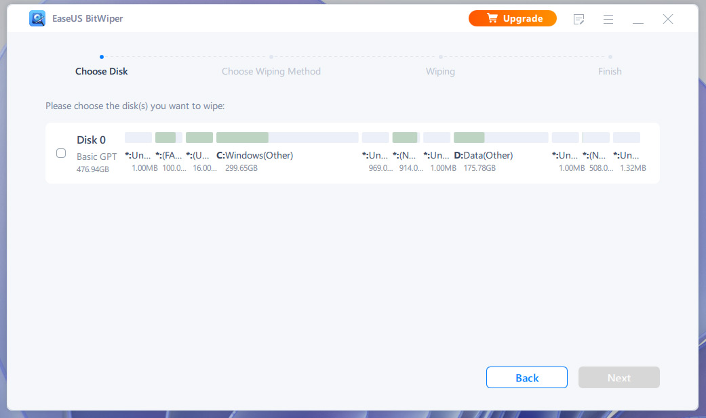
Task: Click the 508.0... partition size text
Action: [x=601, y=168]
